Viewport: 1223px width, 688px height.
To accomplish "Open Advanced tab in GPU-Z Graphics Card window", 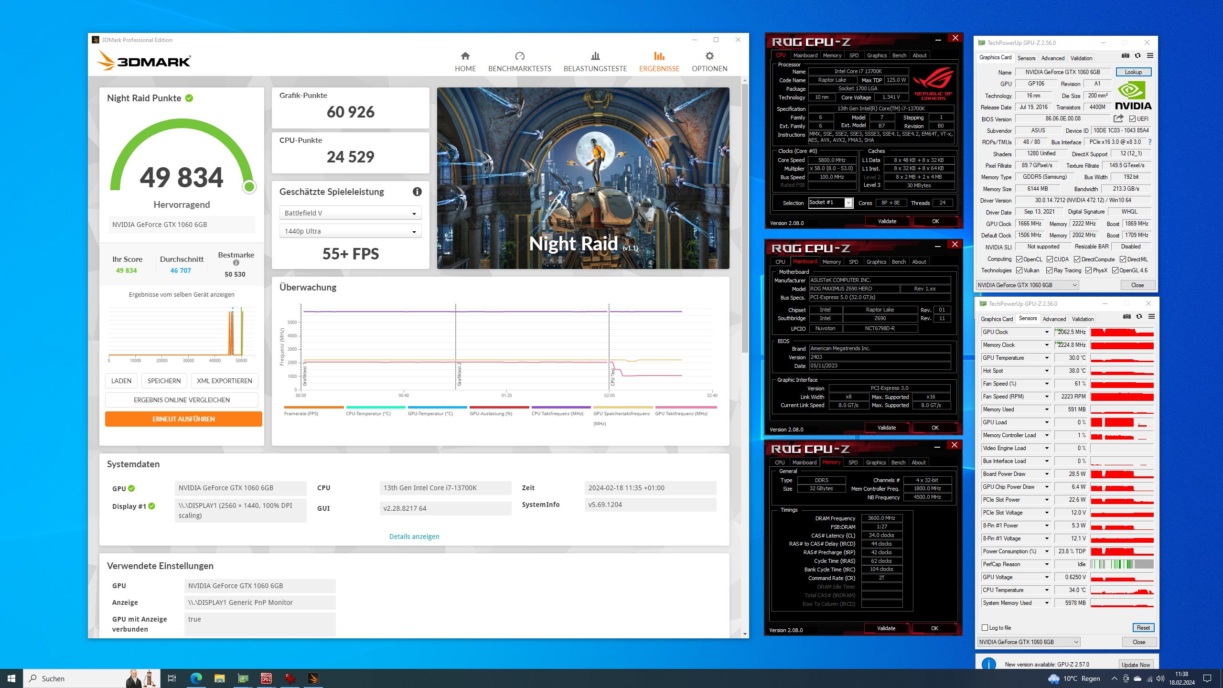I will [x=1052, y=58].
